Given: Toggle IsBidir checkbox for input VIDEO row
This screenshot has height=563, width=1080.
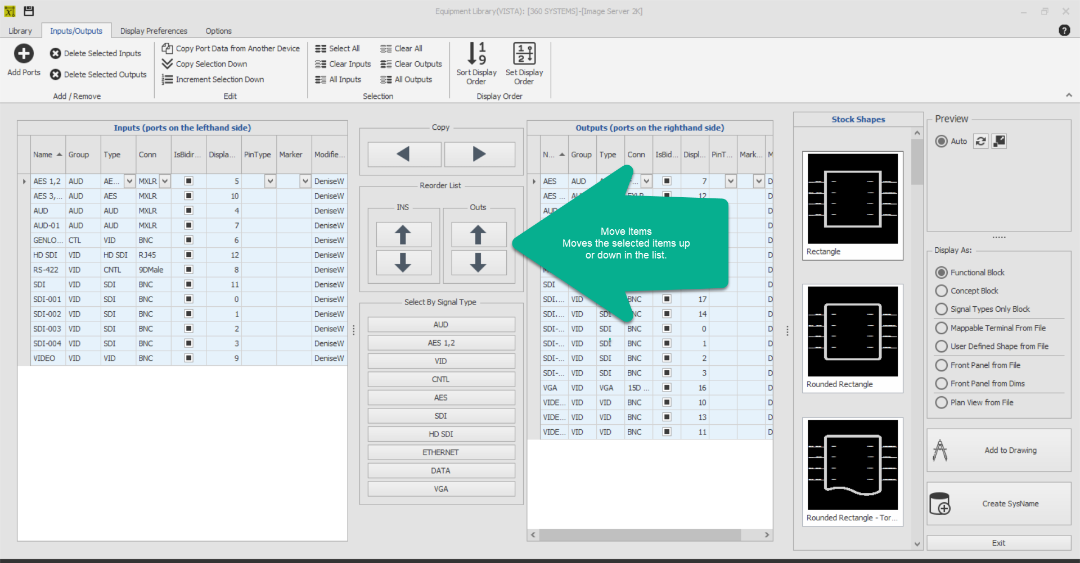Looking at the screenshot, I should (189, 358).
